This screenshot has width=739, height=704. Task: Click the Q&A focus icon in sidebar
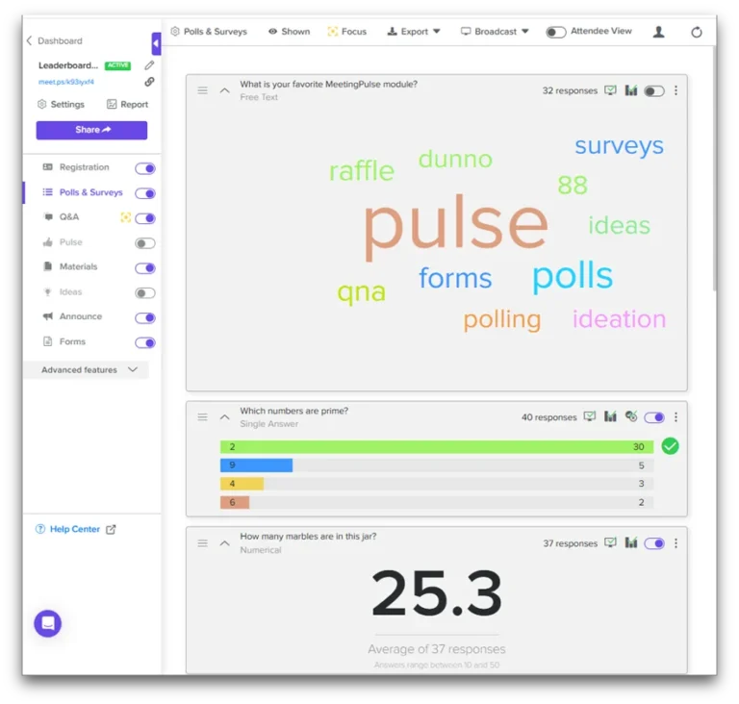(125, 217)
